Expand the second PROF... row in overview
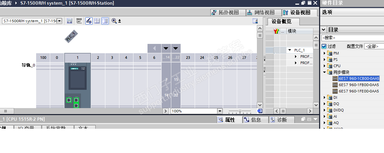This screenshot has height=153, width=384. pyautogui.click(x=296, y=63)
